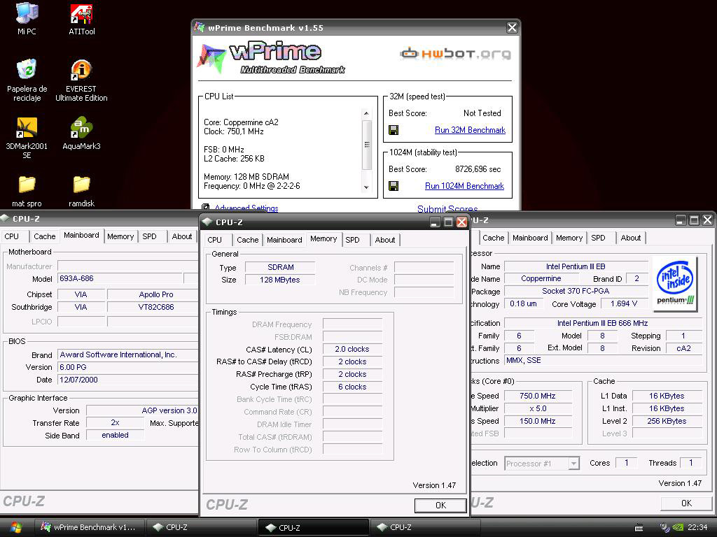The width and height of the screenshot is (717, 537).
Task: Click the CAS# Latency 2.0 clocks field
Action: (352, 349)
